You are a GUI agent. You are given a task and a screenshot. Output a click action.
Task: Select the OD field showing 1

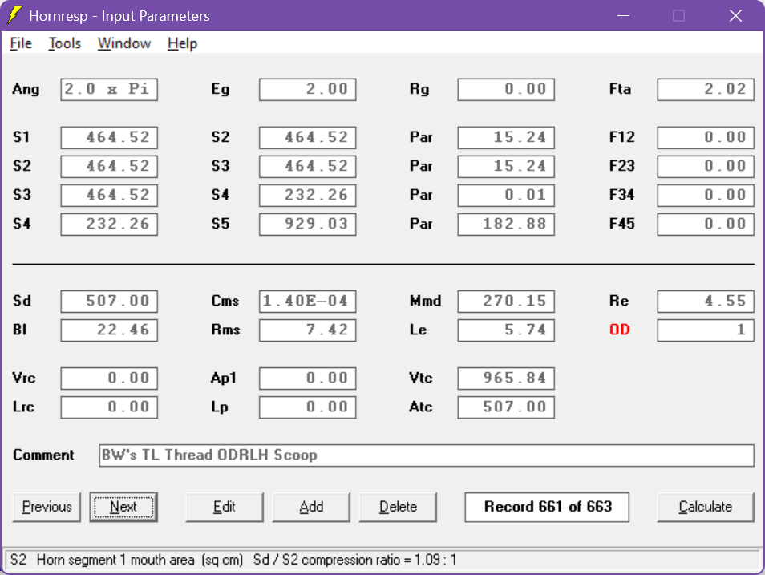coord(706,330)
